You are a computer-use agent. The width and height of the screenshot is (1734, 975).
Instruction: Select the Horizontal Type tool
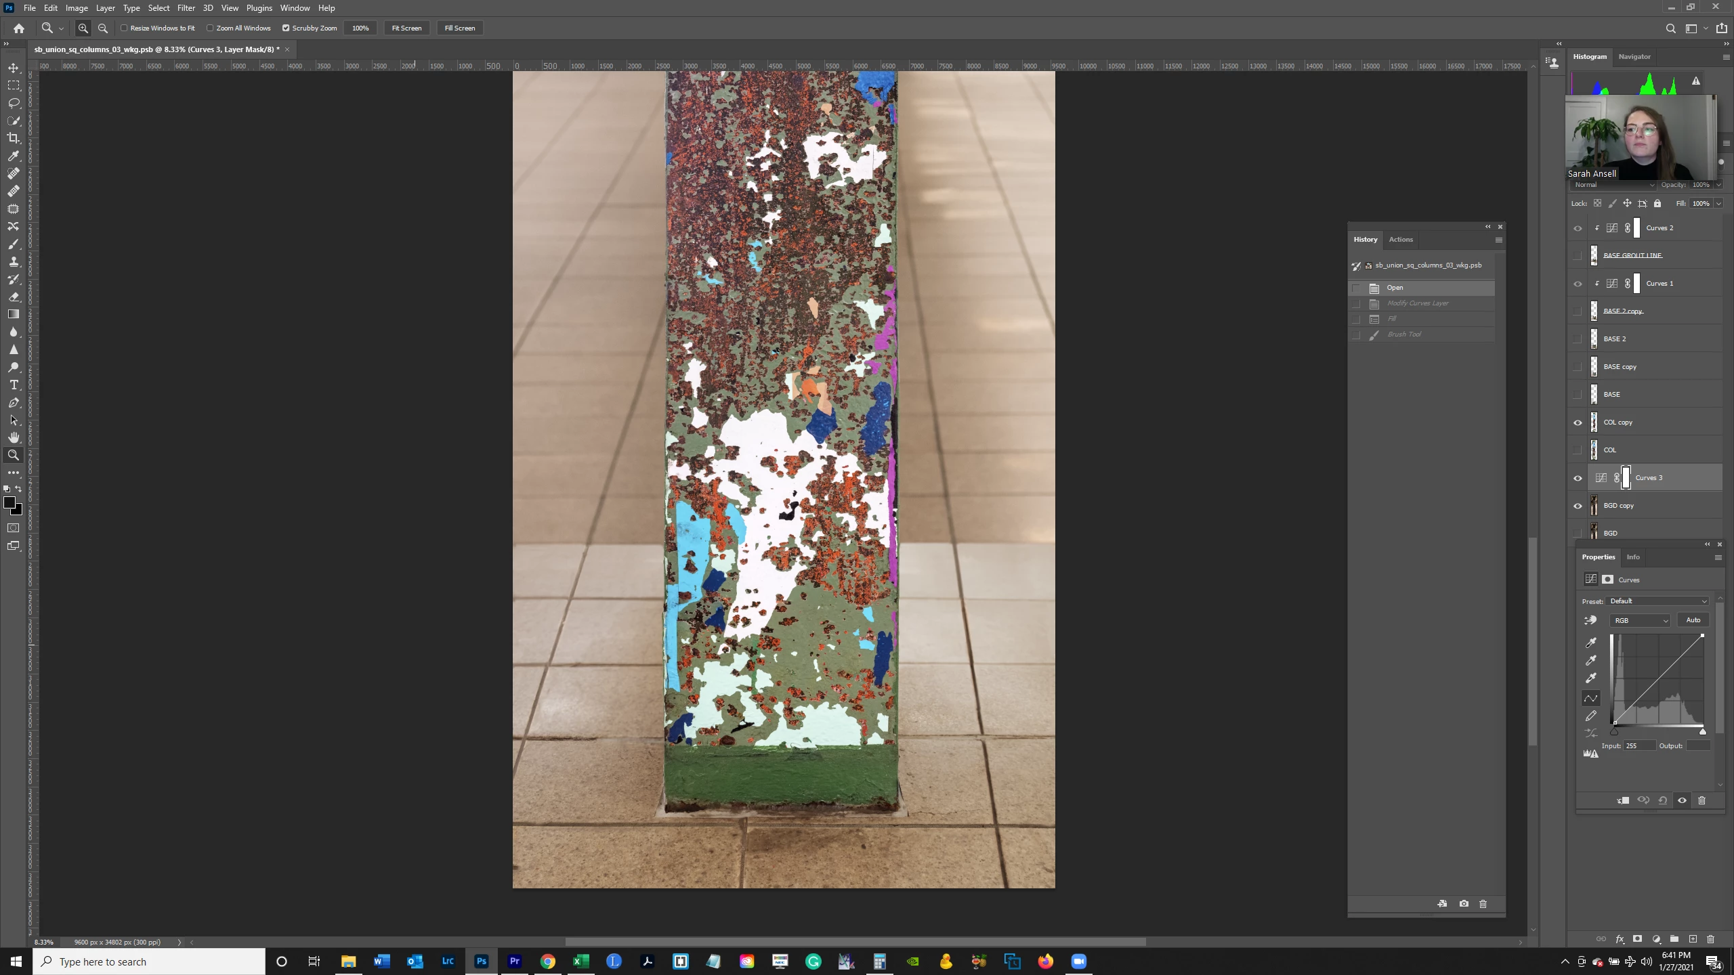(14, 385)
